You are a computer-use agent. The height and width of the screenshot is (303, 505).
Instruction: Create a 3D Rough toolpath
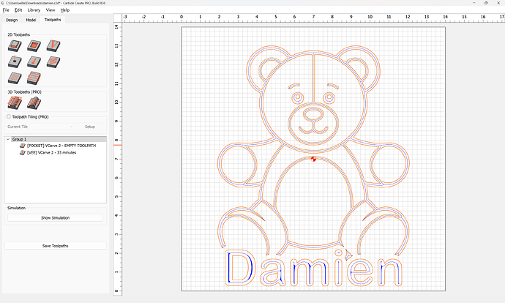pos(14,103)
